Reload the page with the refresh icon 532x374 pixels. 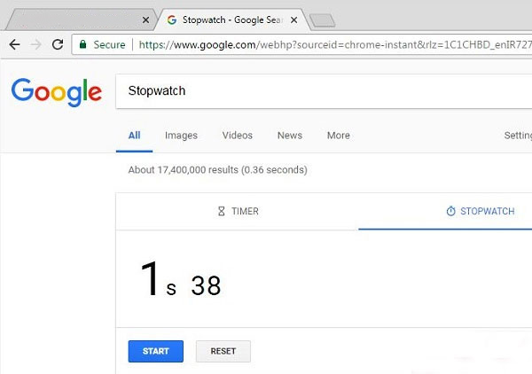[x=58, y=44]
